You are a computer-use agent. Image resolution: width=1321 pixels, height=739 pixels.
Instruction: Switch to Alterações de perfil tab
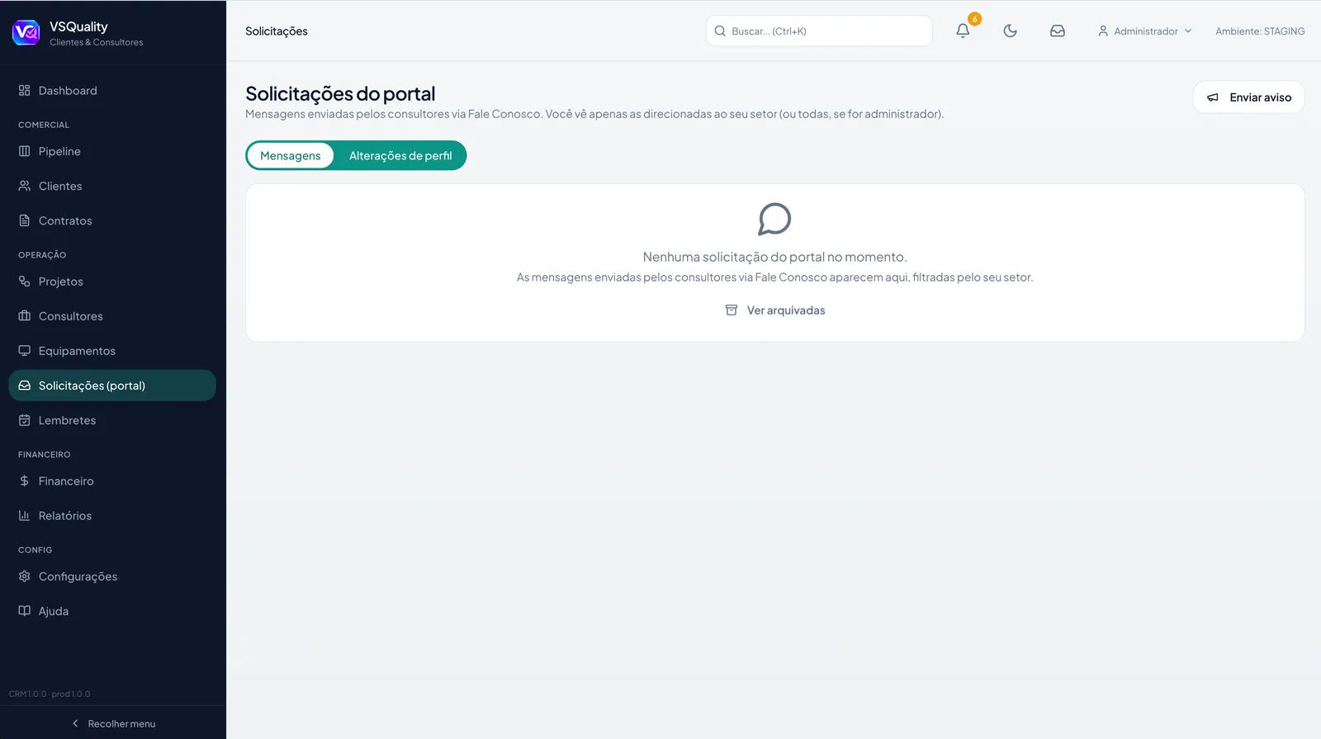(x=400, y=155)
